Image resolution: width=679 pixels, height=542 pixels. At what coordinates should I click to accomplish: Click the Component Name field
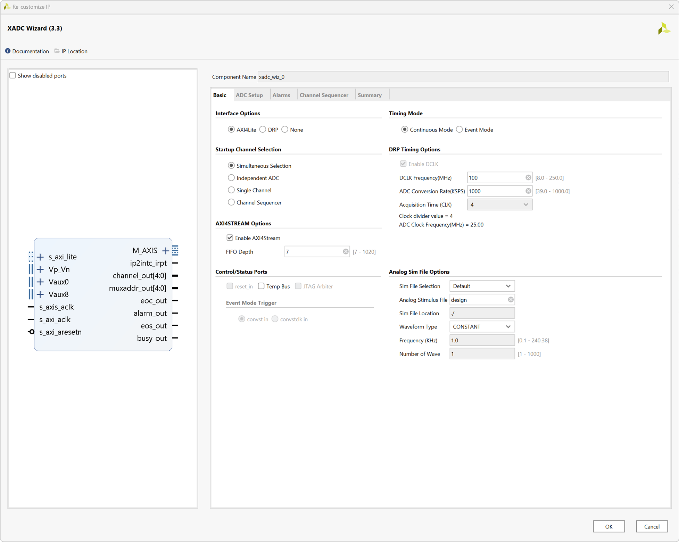[463, 77]
